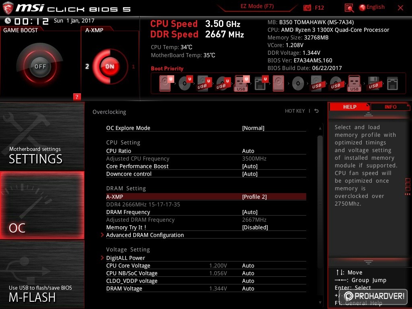The height and width of the screenshot is (309, 412).
Task: Select the CPU Ratio Auto value
Action: pos(248,151)
